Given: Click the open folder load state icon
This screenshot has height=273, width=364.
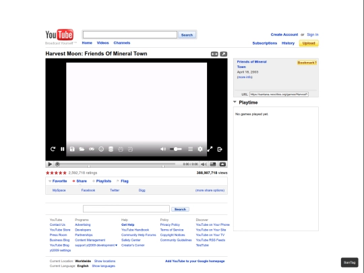Looking at the screenshot, I should [x=82, y=149].
